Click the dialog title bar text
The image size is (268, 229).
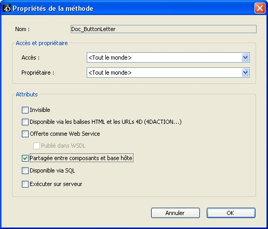coord(53,8)
